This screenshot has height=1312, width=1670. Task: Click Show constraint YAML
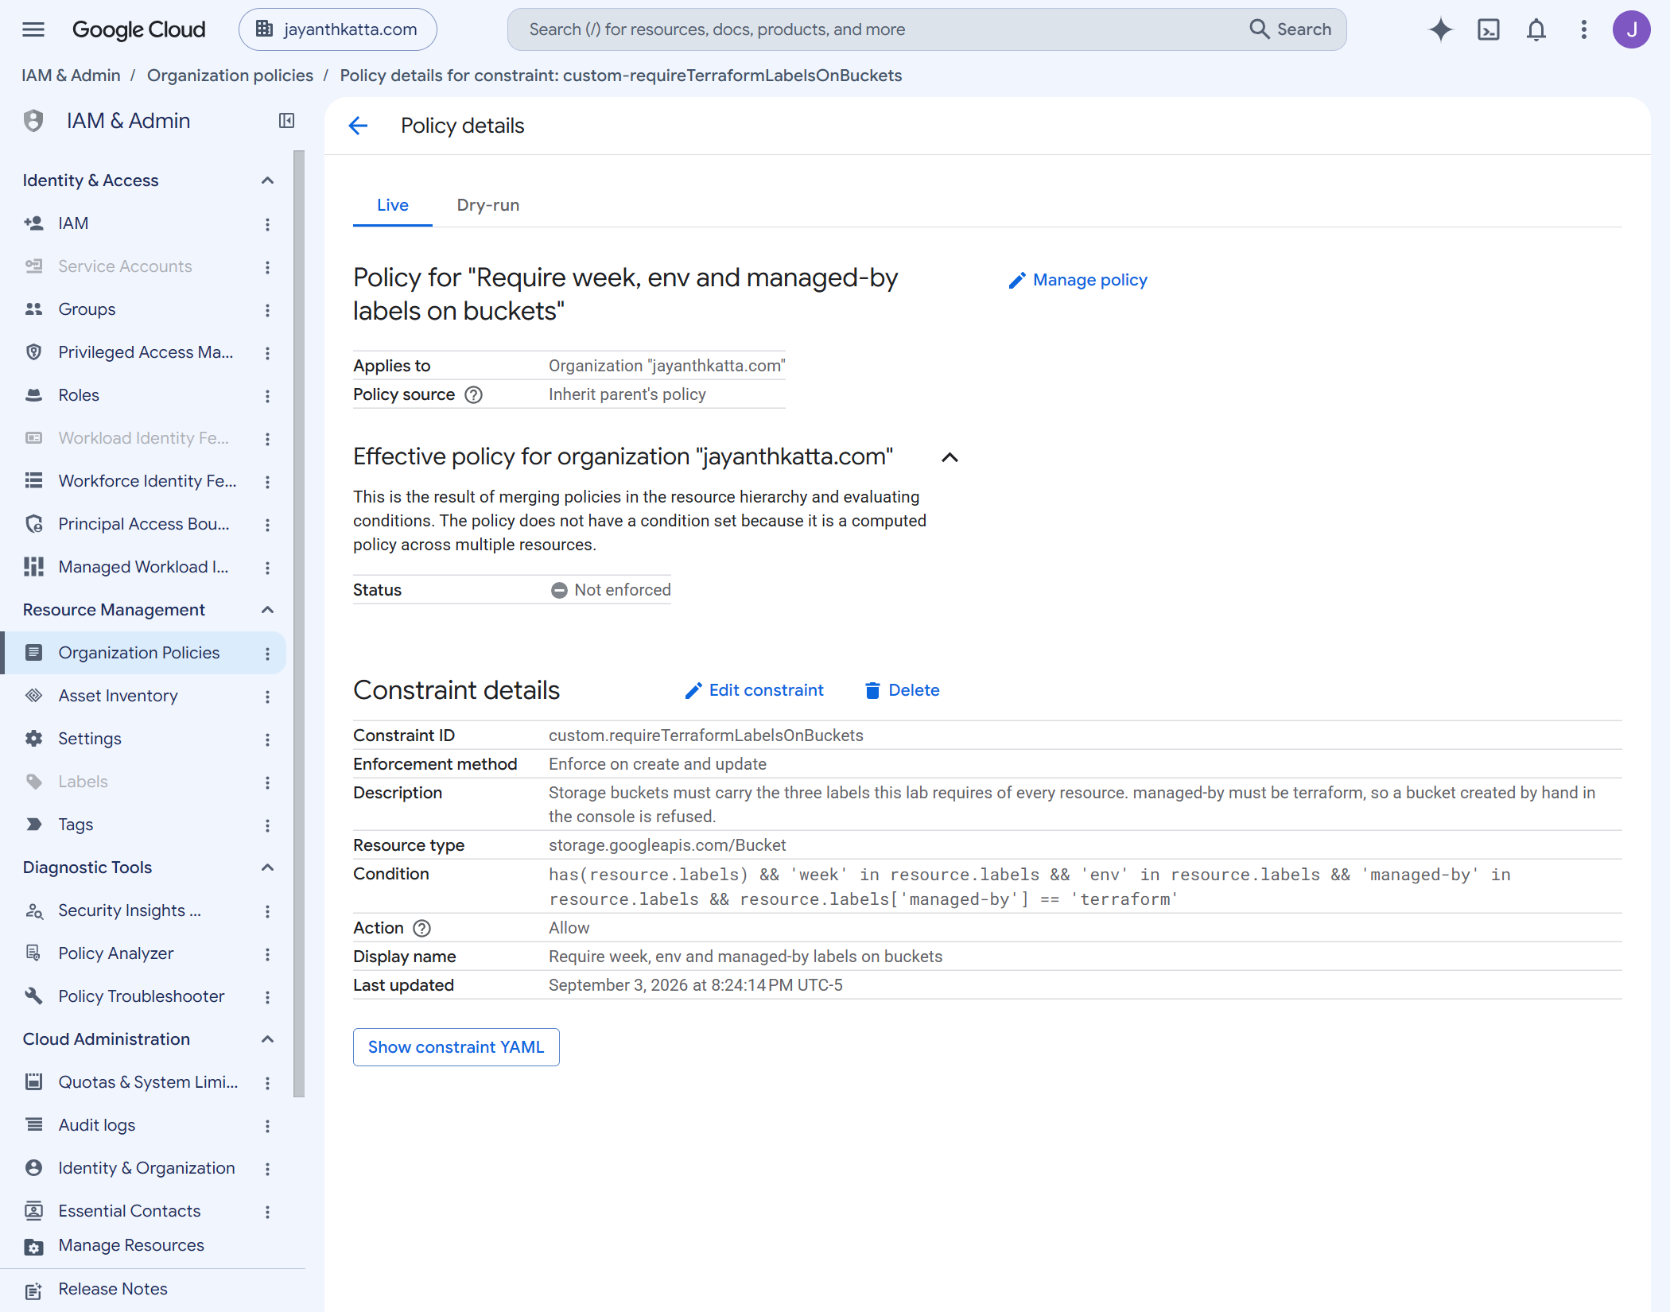456,1047
